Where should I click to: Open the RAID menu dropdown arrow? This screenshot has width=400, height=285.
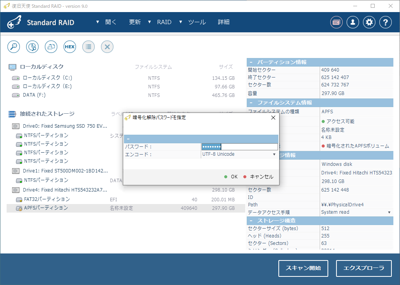point(149,22)
